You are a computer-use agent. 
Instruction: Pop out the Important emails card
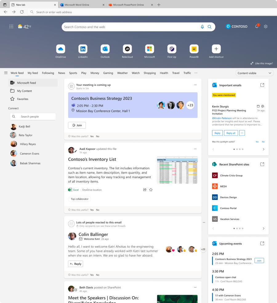(262, 85)
